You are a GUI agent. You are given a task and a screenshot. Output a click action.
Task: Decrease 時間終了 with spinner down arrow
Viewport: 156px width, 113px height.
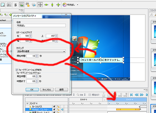37,82
